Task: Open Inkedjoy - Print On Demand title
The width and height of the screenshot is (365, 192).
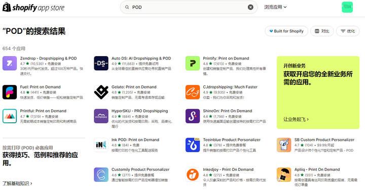Action: pyautogui.click(x=228, y=169)
